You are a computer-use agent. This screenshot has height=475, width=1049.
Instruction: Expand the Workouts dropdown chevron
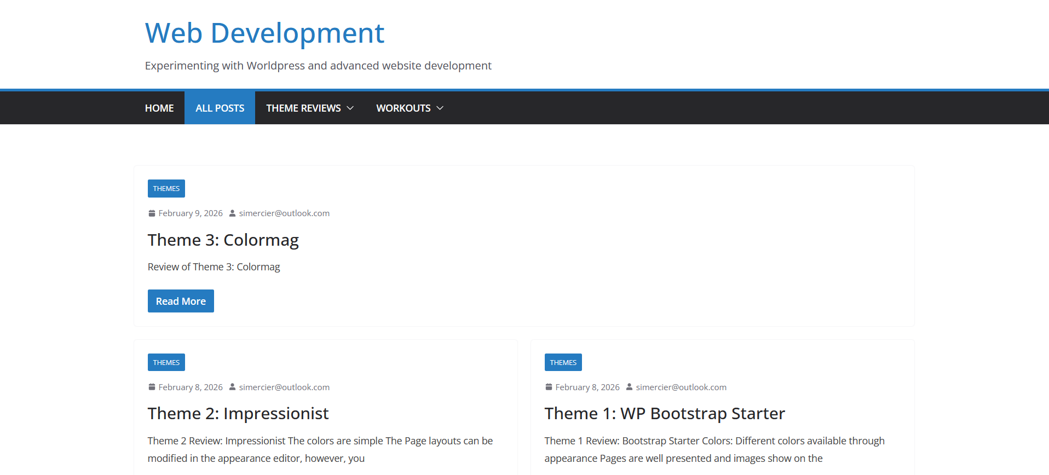(440, 108)
